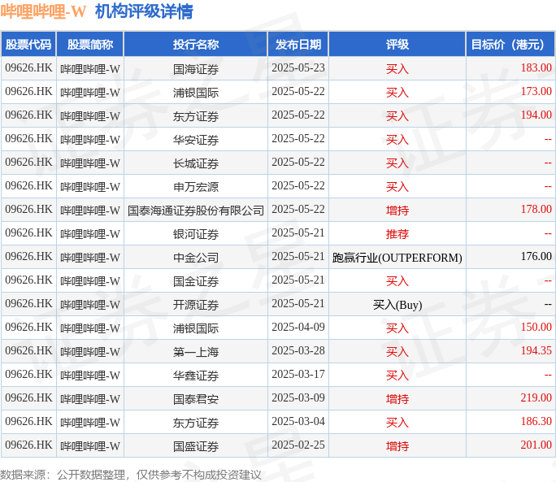
Task: Click 浦银国际 in the 2025-04-09 row
Action: coord(196,328)
